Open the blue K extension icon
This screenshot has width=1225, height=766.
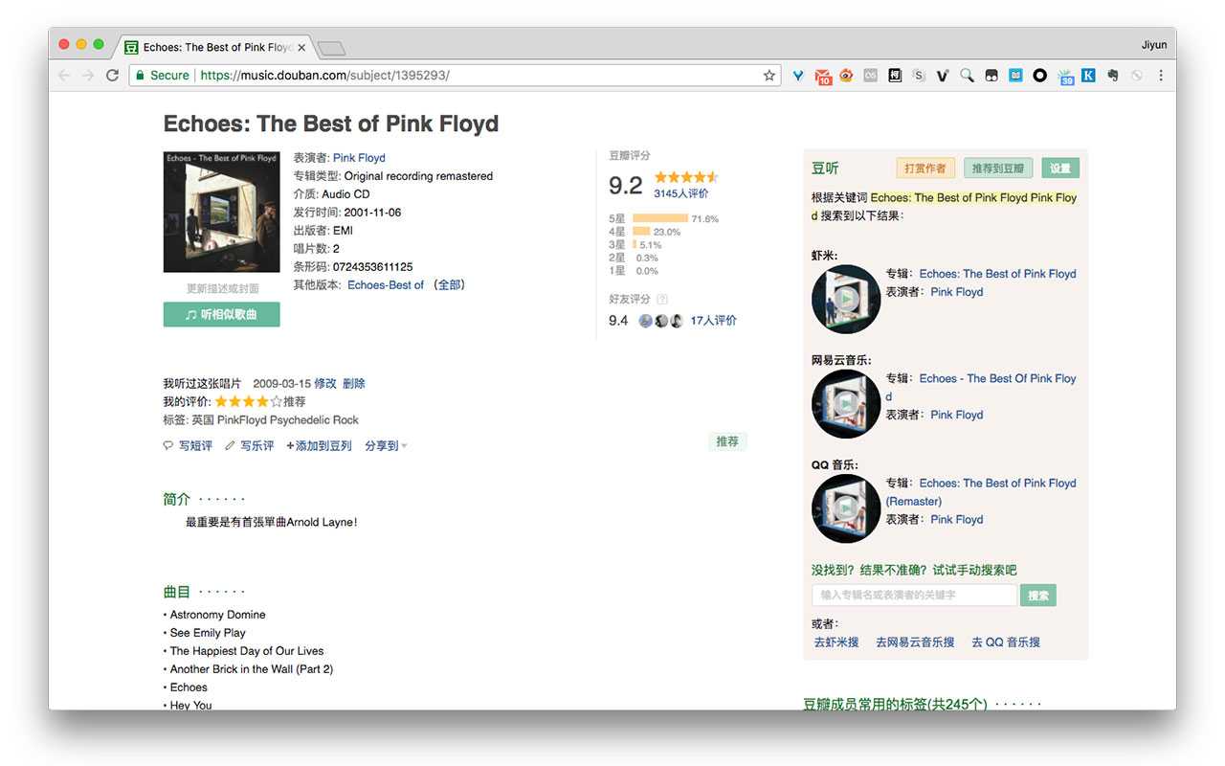click(x=1088, y=76)
